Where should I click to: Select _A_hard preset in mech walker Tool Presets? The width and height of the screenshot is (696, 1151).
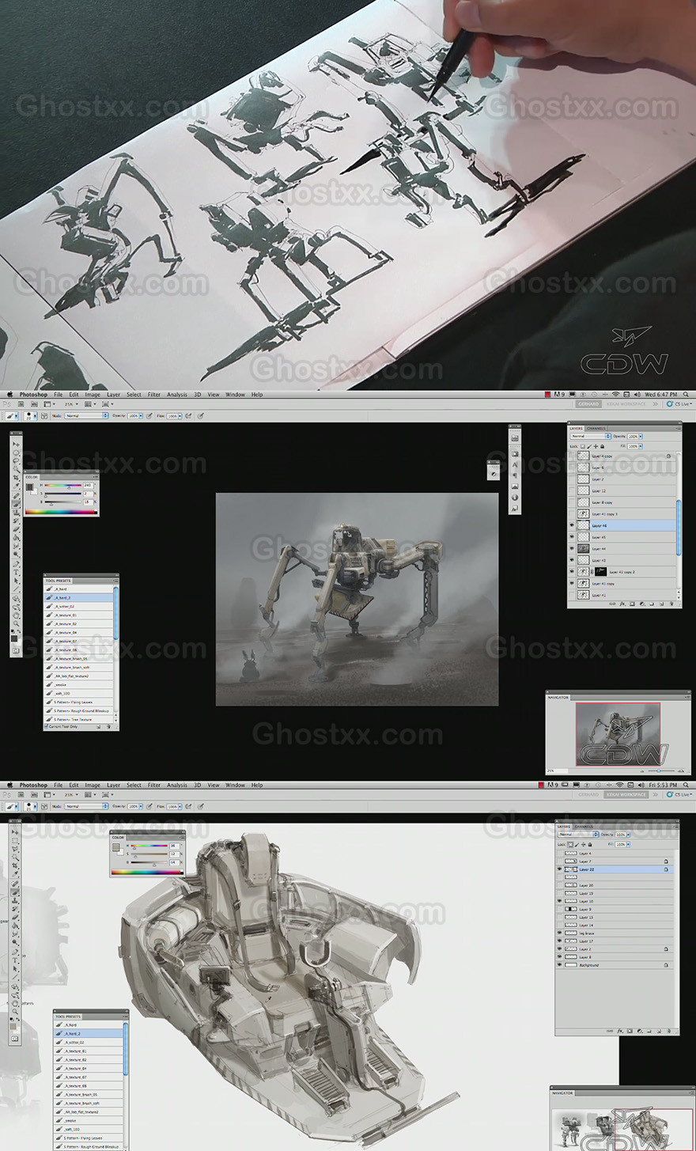(80, 589)
